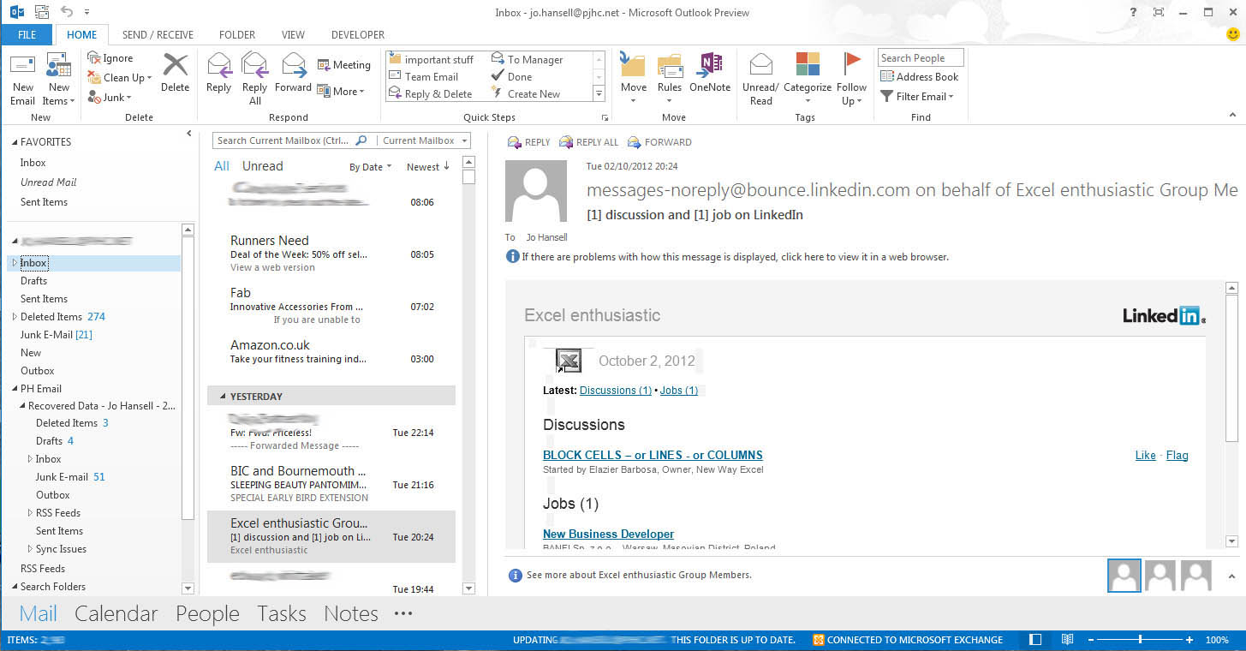
Task: Open the Discussions (1) link
Action: pyautogui.click(x=616, y=391)
